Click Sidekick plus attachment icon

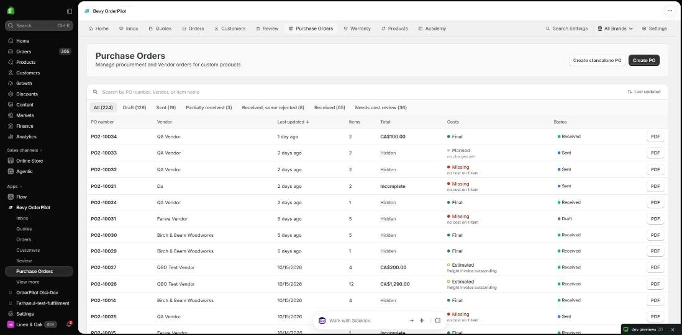412,321
